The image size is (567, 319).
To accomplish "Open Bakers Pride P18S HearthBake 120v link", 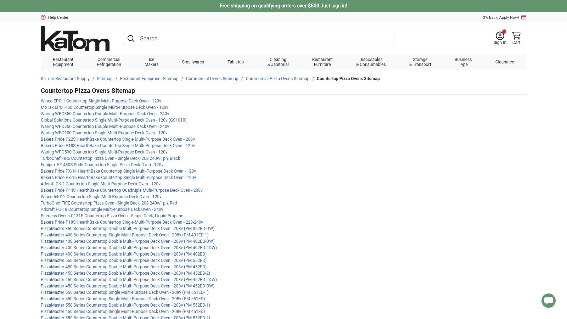I will [x=118, y=146].
